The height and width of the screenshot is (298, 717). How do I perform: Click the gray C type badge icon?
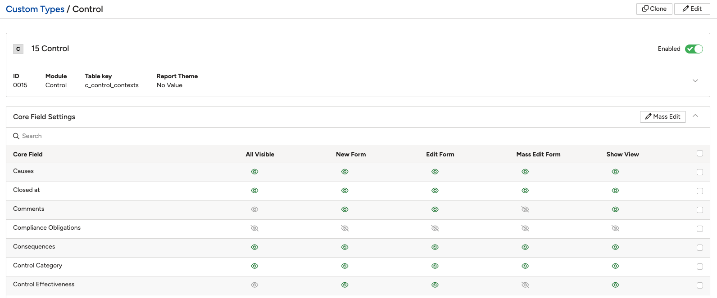[18, 49]
